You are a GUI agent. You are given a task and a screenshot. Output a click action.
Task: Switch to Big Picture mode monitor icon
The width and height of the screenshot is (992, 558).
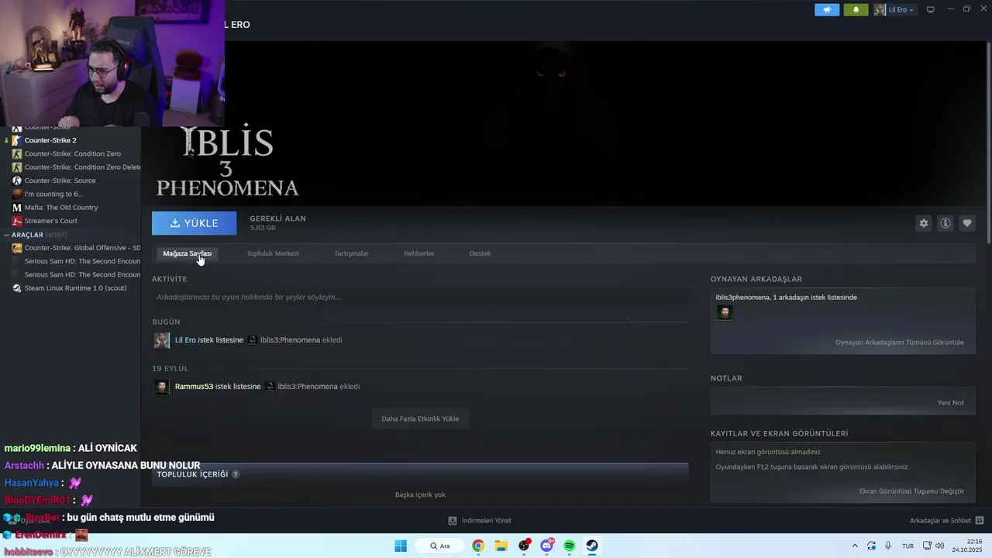[x=930, y=9]
